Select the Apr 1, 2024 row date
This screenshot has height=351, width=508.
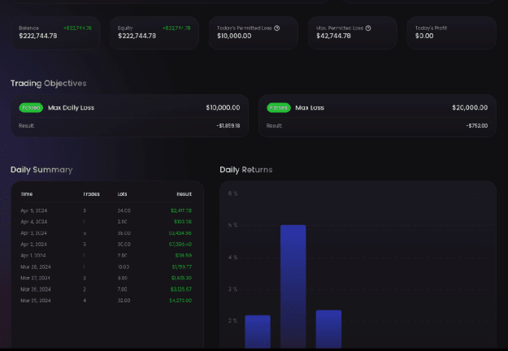tap(33, 255)
